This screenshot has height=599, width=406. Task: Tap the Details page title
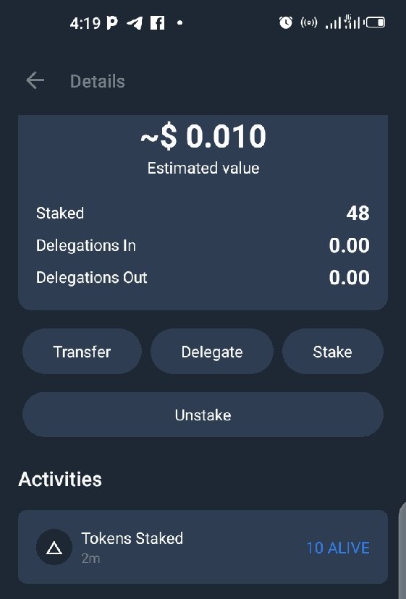click(98, 81)
